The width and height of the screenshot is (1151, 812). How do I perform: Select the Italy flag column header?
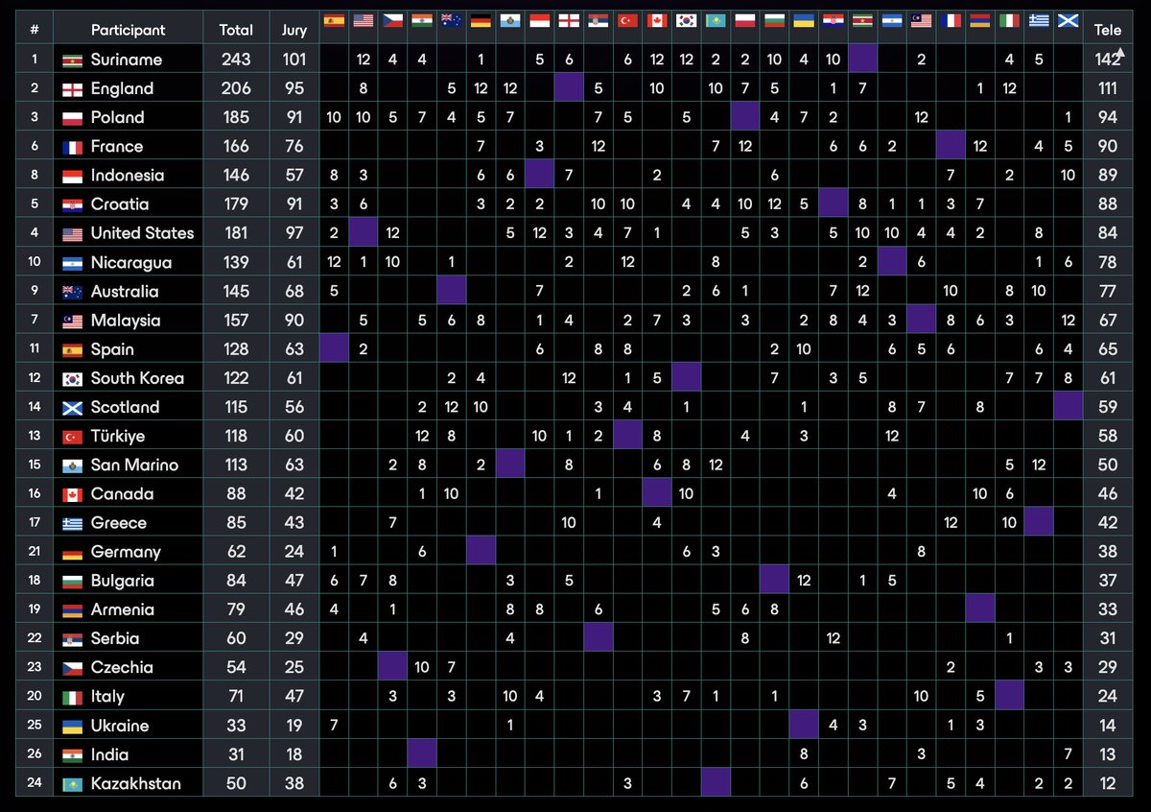tap(1009, 20)
